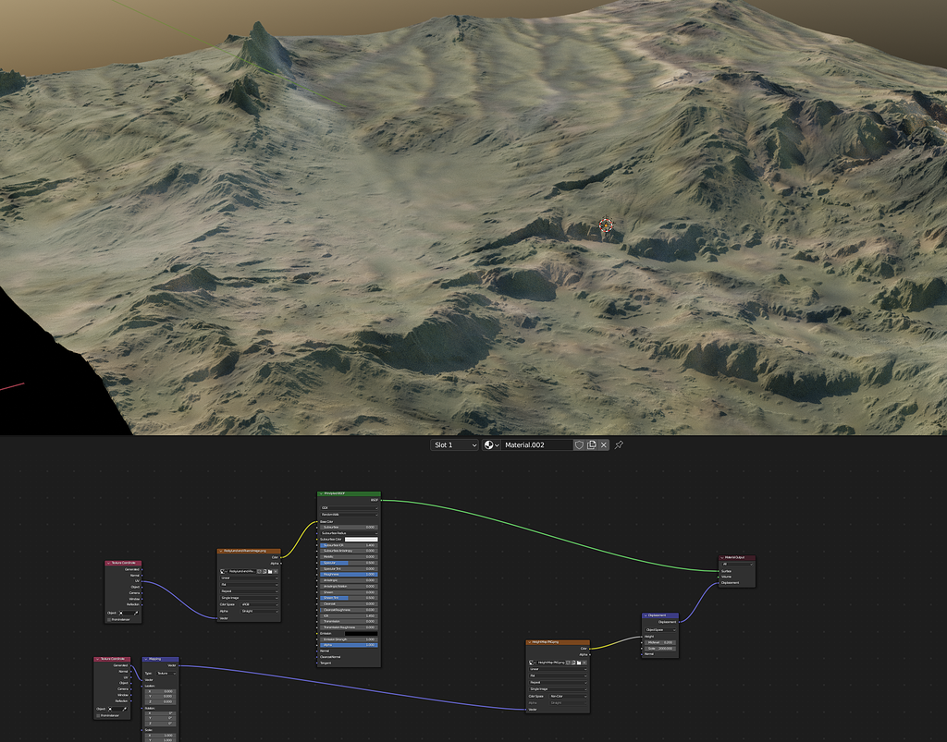Open Linear interpolation dropdown in RockyLandandRivers node

pos(249,578)
